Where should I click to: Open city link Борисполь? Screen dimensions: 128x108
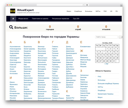(28, 46)
